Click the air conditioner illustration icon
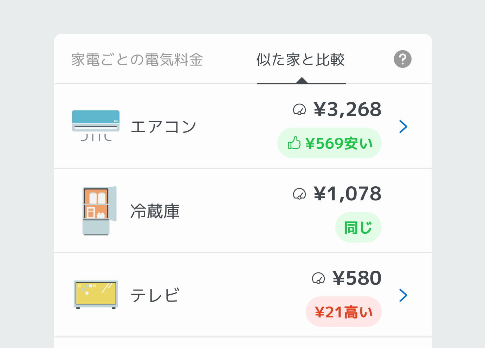This screenshot has width=485, height=348. [96, 125]
